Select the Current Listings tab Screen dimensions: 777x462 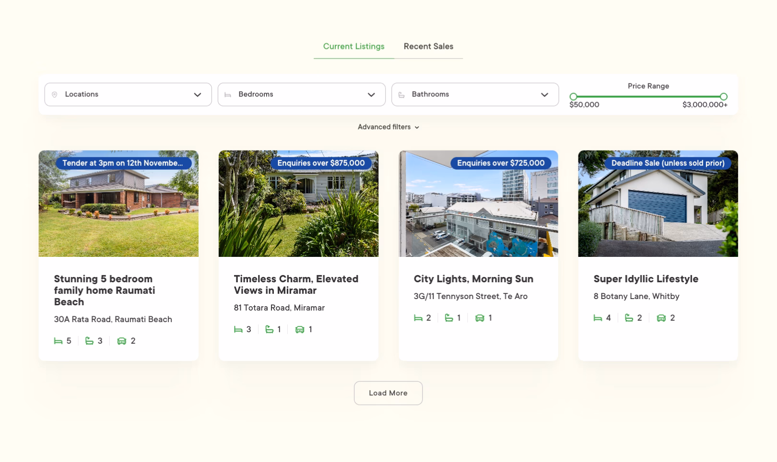coord(353,46)
